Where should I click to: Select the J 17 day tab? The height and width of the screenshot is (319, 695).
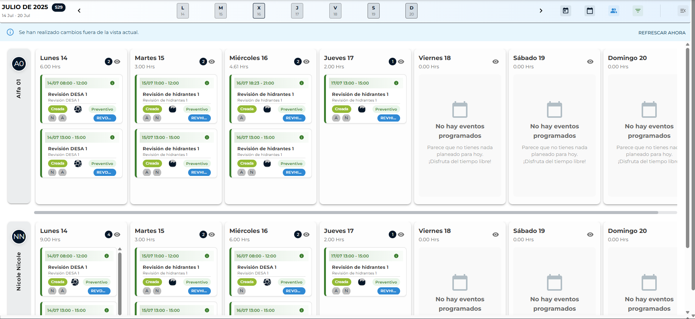(x=297, y=11)
